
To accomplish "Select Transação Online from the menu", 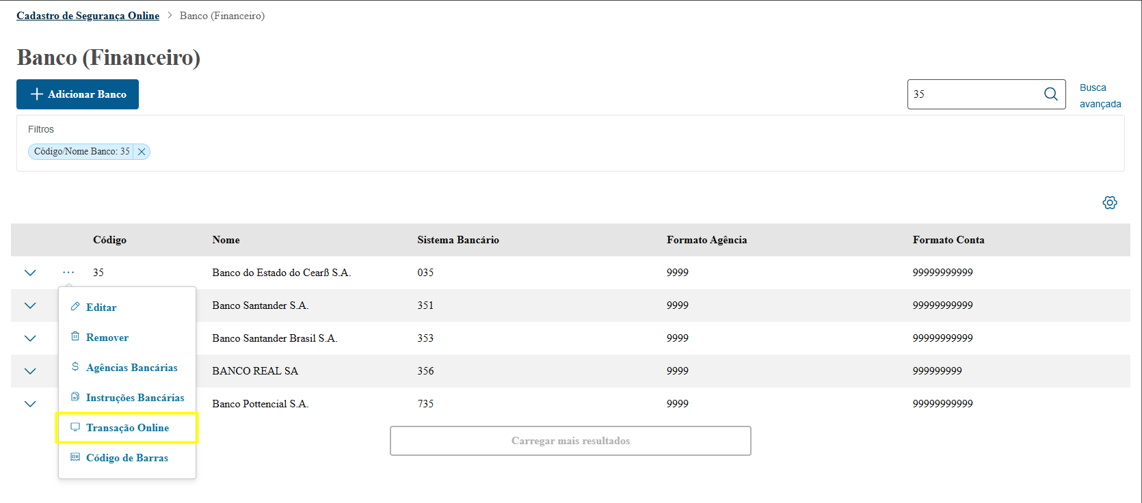I will tap(127, 428).
